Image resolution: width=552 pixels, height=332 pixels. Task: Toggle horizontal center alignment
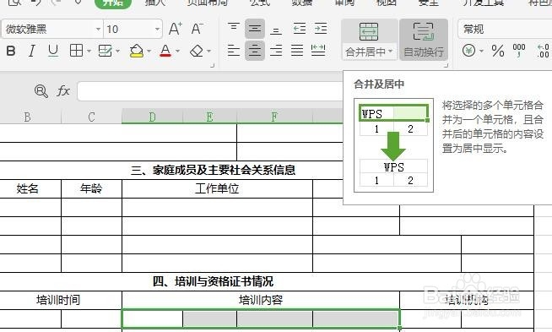pyautogui.click(x=255, y=51)
